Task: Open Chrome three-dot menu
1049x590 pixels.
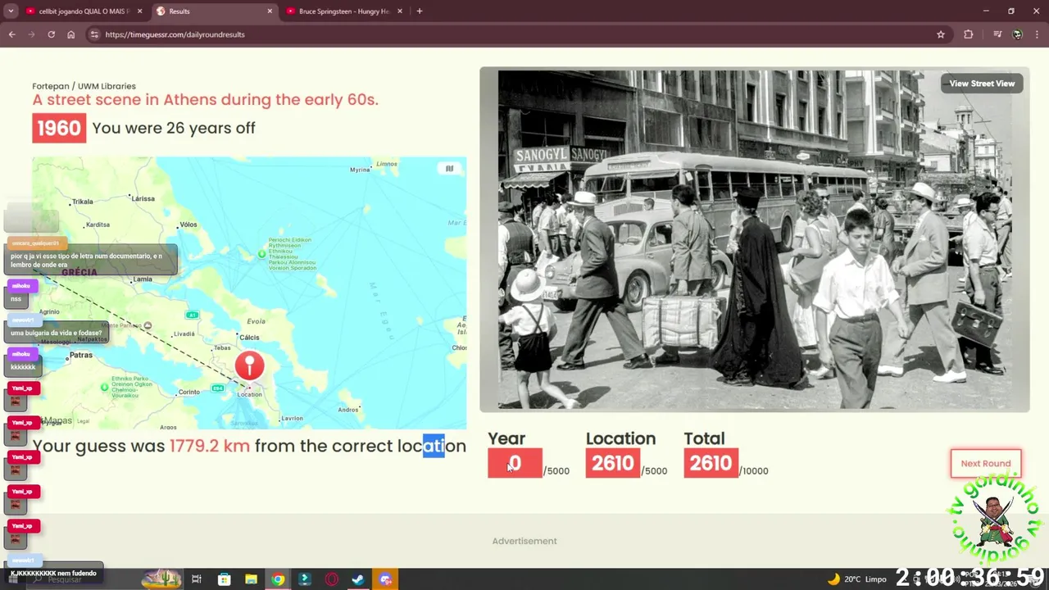Action: pos(1037,34)
